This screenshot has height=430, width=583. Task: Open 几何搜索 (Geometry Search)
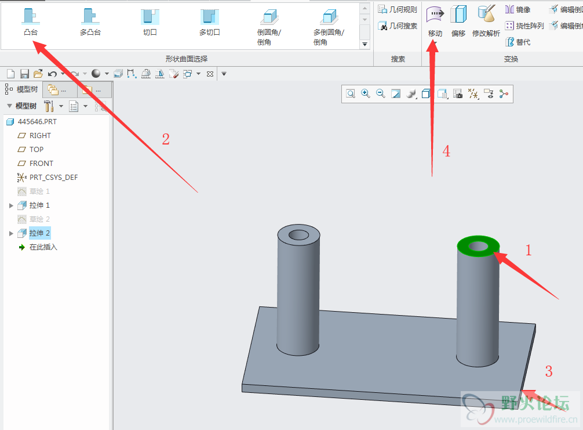[398, 26]
